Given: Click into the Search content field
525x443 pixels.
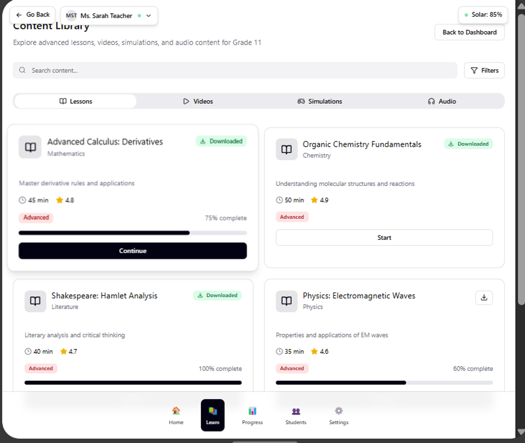Looking at the screenshot, I should click(235, 70).
